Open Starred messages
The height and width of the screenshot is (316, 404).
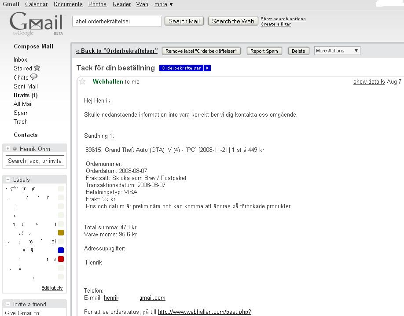[x=23, y=68]
